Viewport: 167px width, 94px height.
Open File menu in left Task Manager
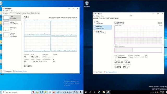pos(3,11)
